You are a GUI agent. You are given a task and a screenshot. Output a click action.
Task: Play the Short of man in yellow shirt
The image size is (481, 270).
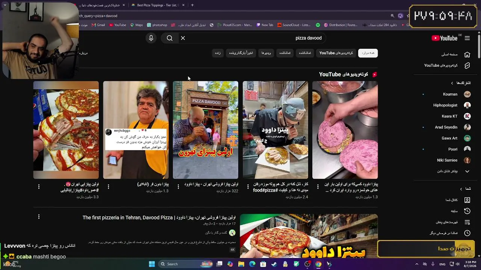click(x=136, y=130)
